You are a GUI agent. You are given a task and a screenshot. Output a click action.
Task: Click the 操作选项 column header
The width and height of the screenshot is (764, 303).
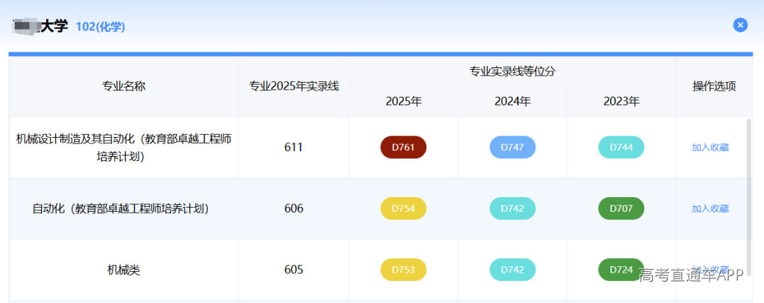(x=714, y=87)
